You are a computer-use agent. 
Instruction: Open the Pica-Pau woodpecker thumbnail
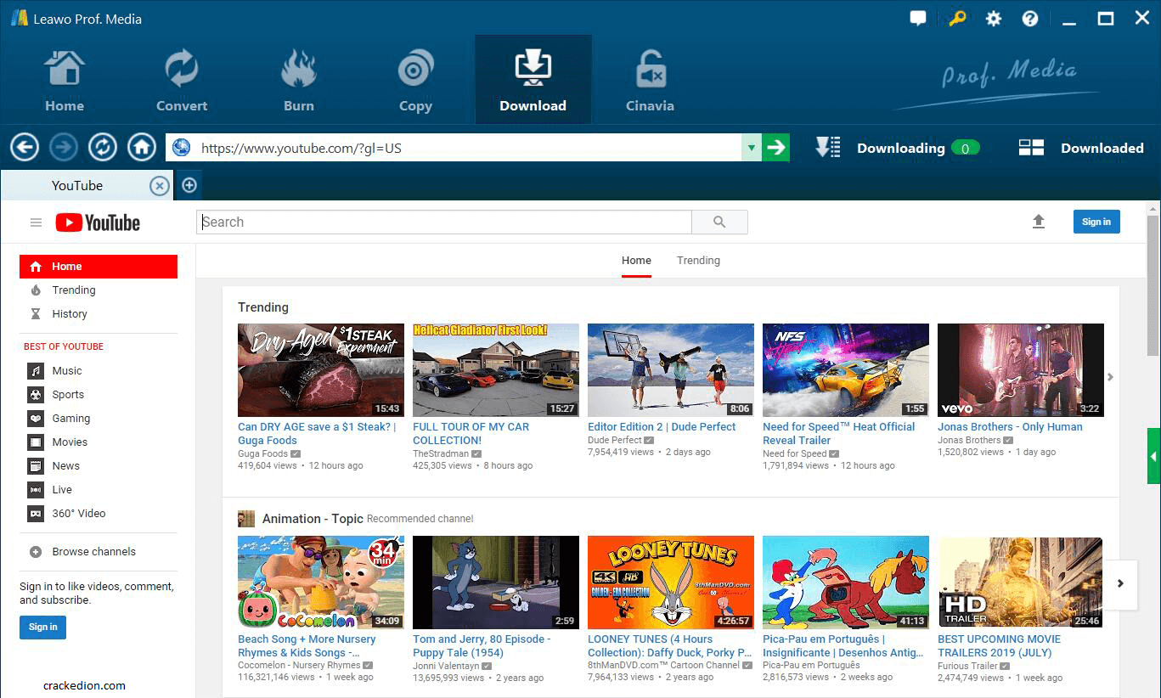tap(846, 583)
